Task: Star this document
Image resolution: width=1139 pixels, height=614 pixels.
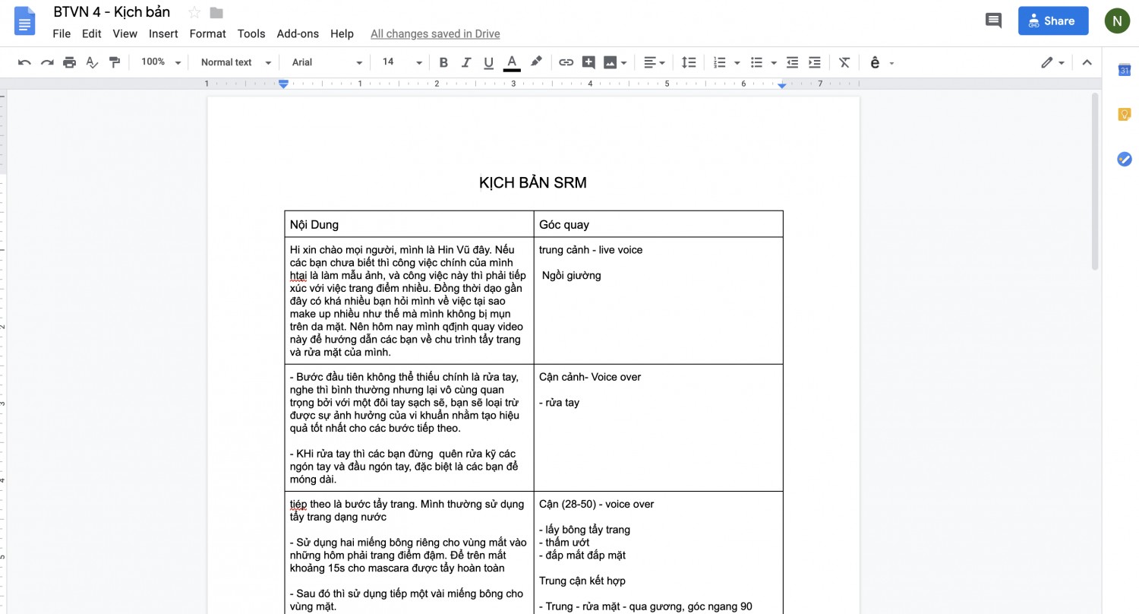Action: (194, 12)
